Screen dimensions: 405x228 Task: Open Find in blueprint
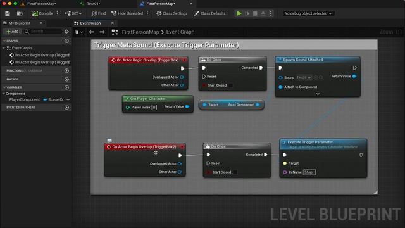click(99, 13)
